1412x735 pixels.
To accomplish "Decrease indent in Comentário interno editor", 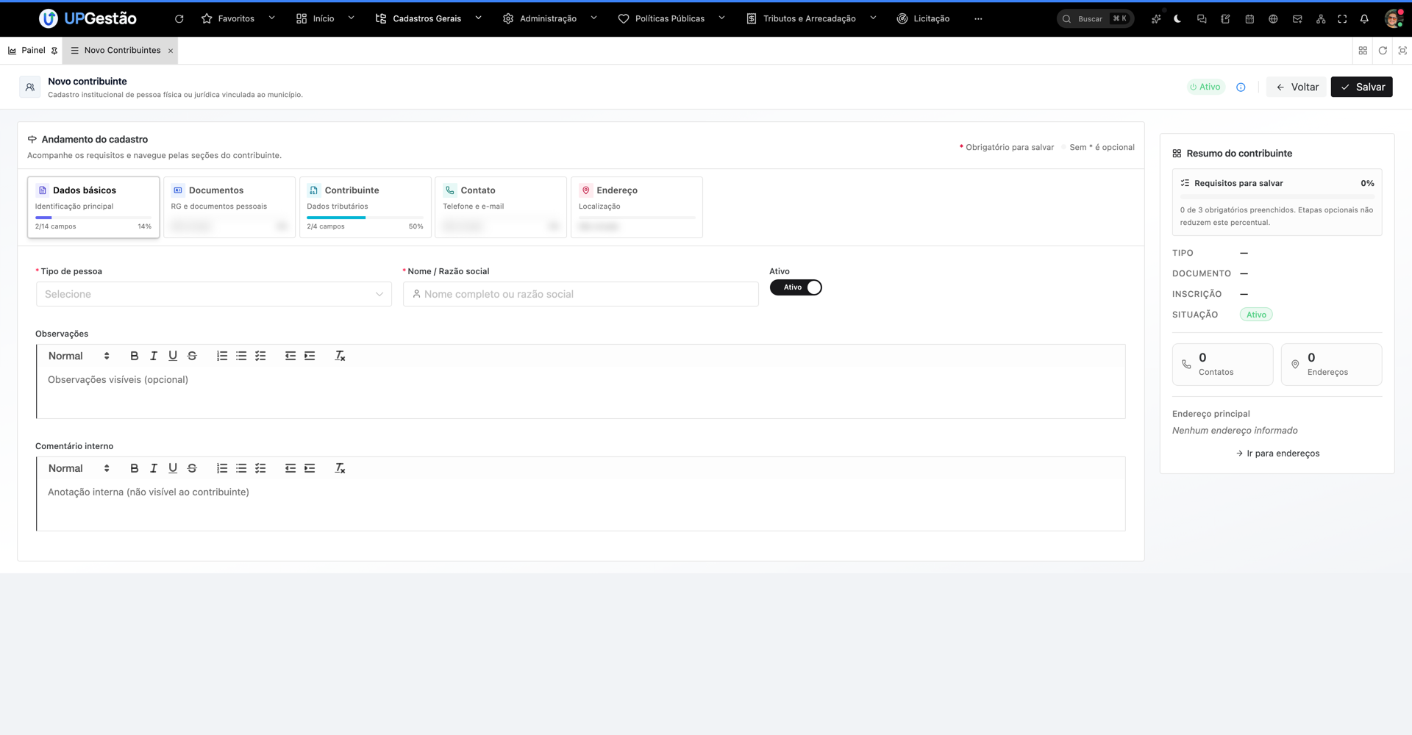I will [290, 468].
